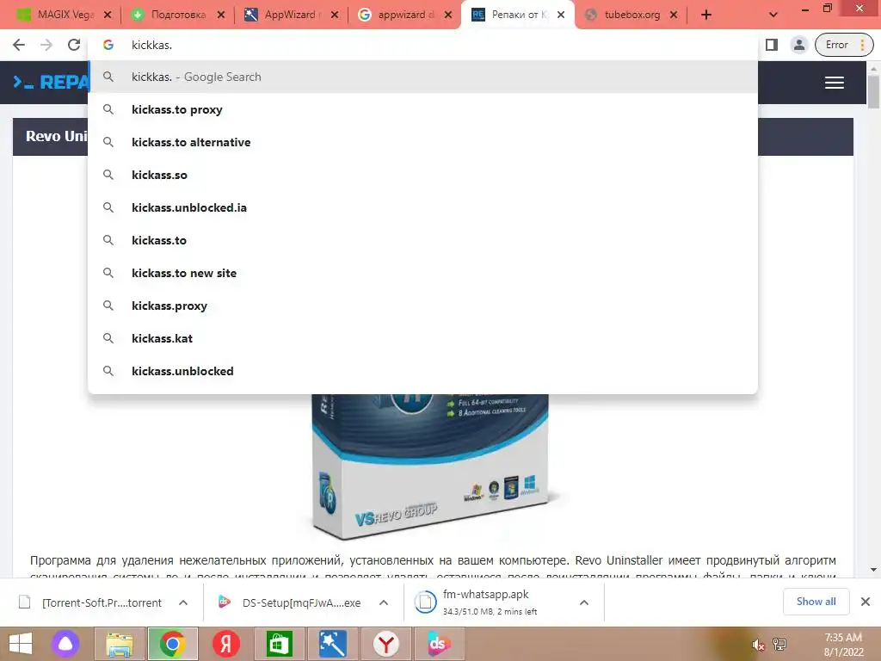
Task: Open the ds app taskbar icon
Action: [x=438, y=644]
